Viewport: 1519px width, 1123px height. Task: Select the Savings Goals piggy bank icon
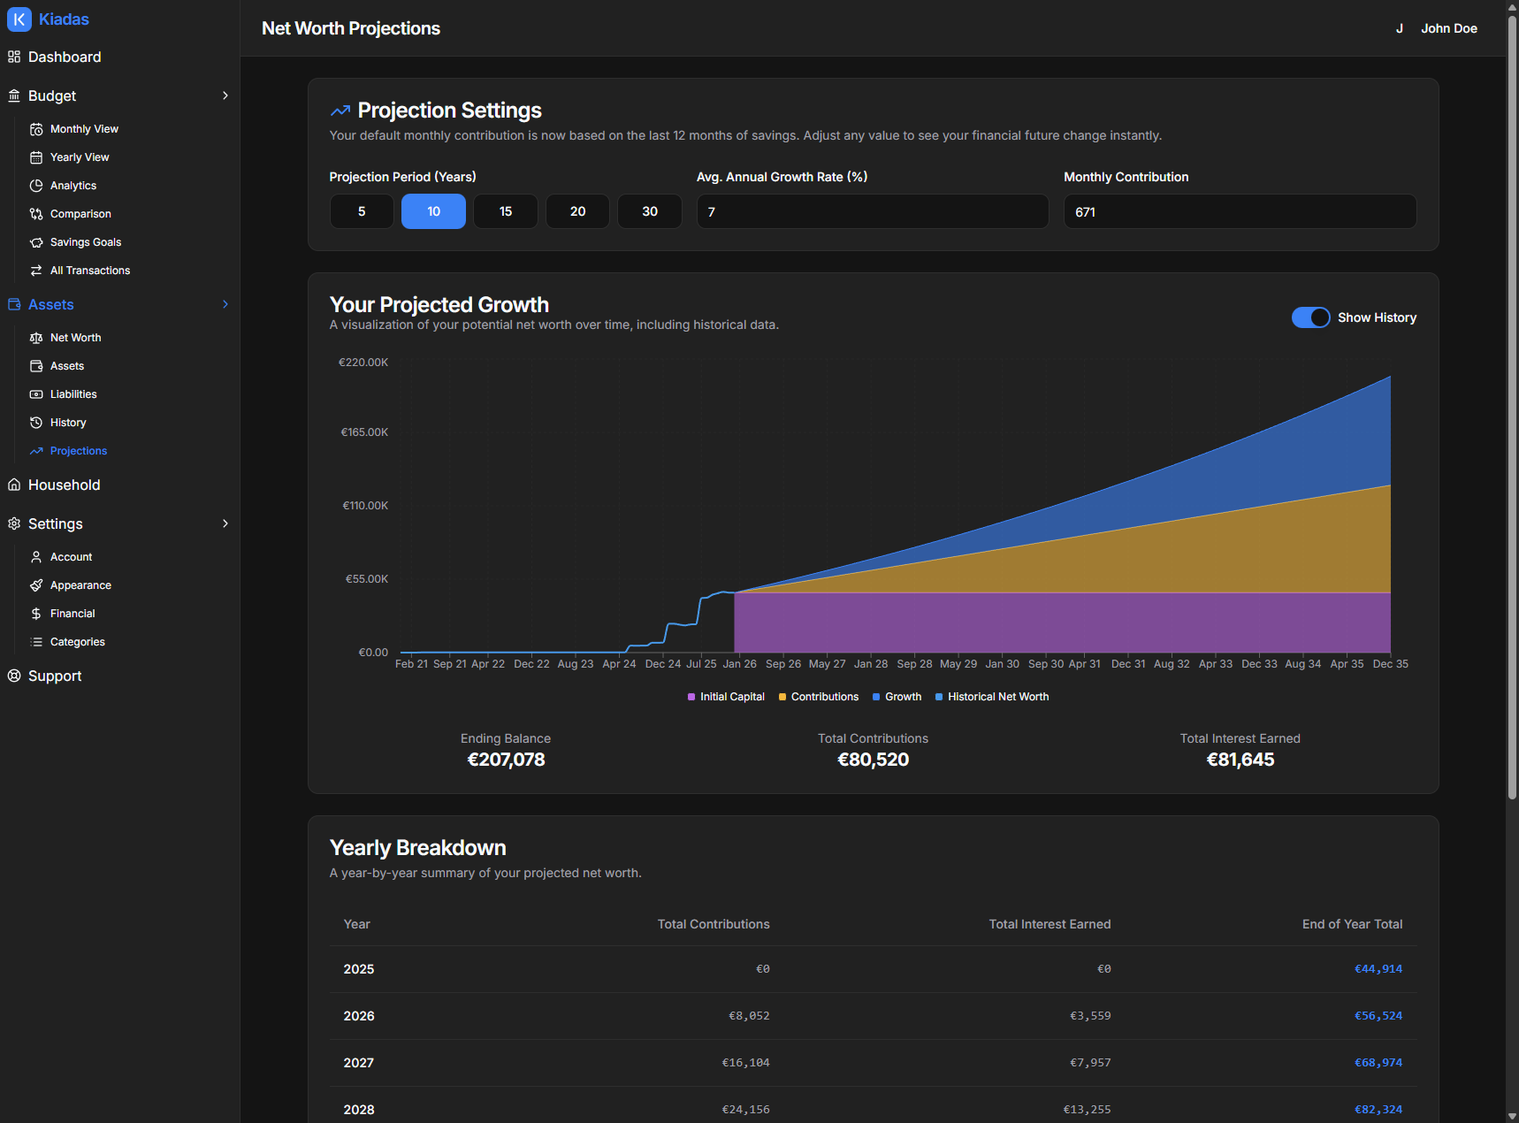pos(36,242)
